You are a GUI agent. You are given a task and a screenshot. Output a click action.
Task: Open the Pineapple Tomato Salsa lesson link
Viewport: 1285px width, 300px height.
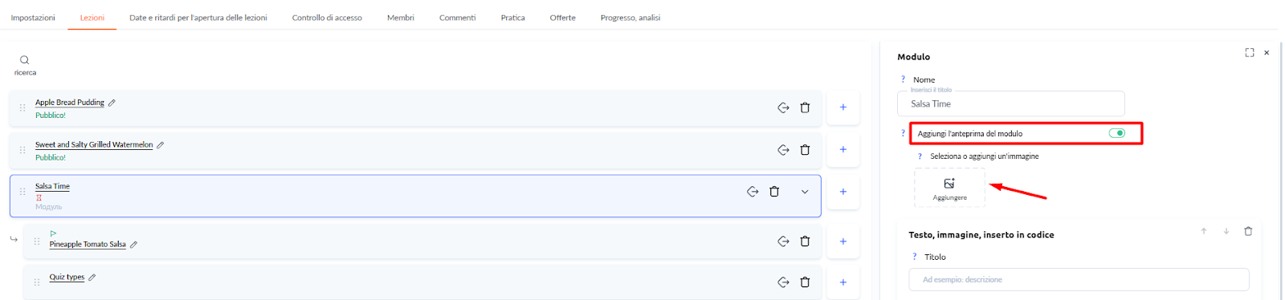88,244
